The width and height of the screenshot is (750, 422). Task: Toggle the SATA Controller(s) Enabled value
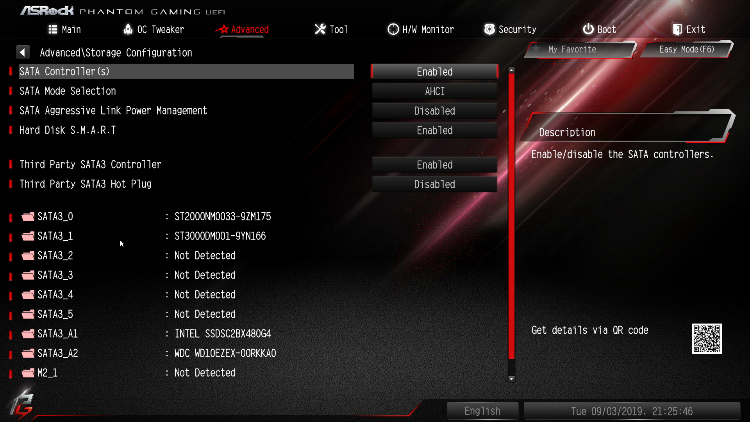434,72
